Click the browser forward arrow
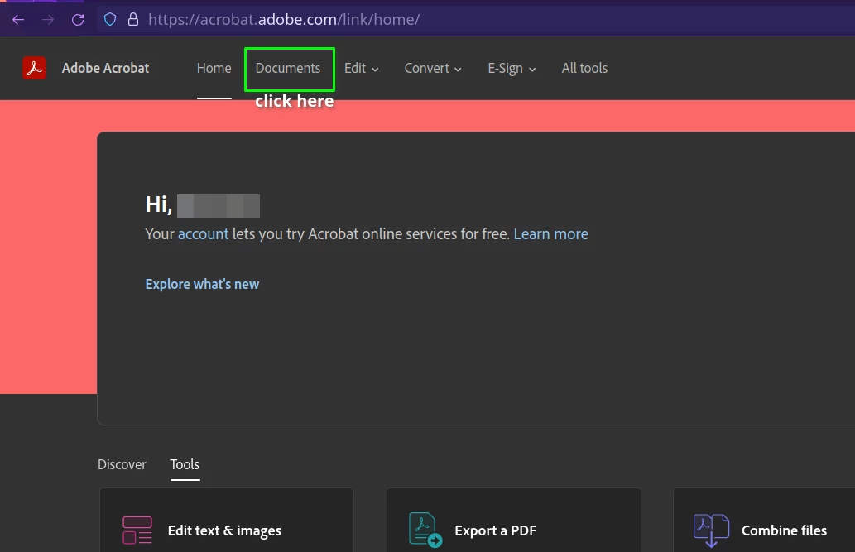 48,20
